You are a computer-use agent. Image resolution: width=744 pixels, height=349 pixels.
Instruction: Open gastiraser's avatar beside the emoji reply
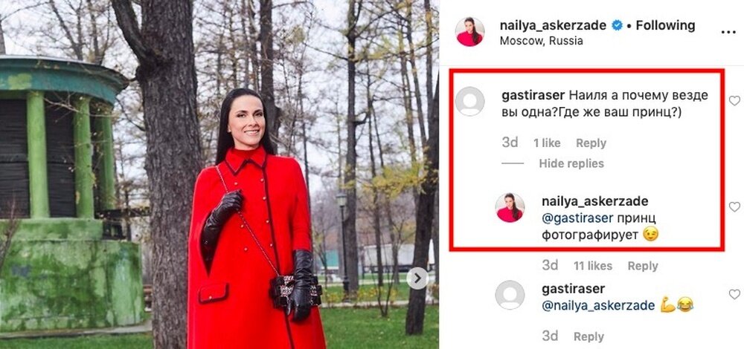click(x=510, y=295)
